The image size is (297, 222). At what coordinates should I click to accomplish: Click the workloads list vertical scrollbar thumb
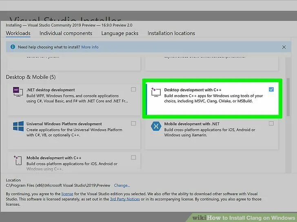pos(288,97)
